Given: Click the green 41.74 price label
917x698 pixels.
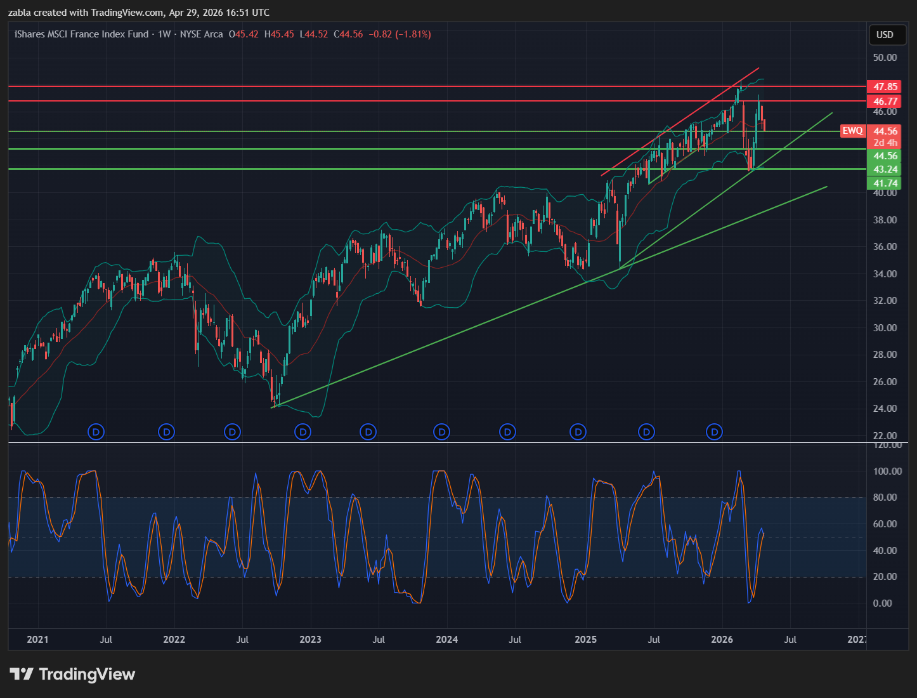Looking at the screenshot, I should pos(885,183).
